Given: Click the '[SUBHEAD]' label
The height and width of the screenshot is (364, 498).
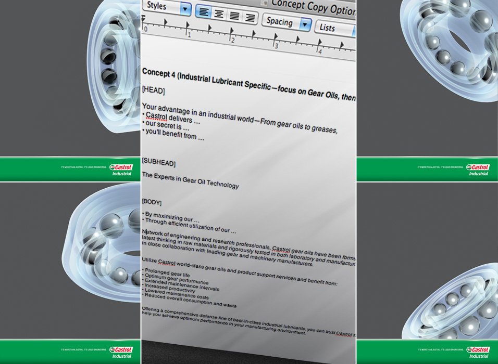Looking at the screenshot, I should click(159, 162).
